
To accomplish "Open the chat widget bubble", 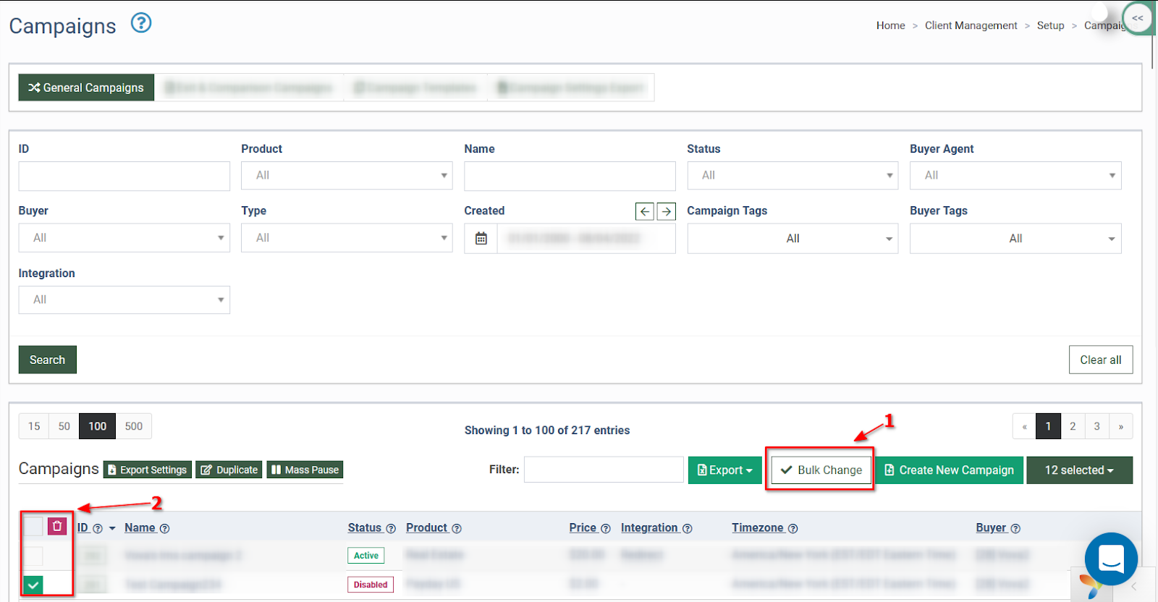I will coord(1110,559).
